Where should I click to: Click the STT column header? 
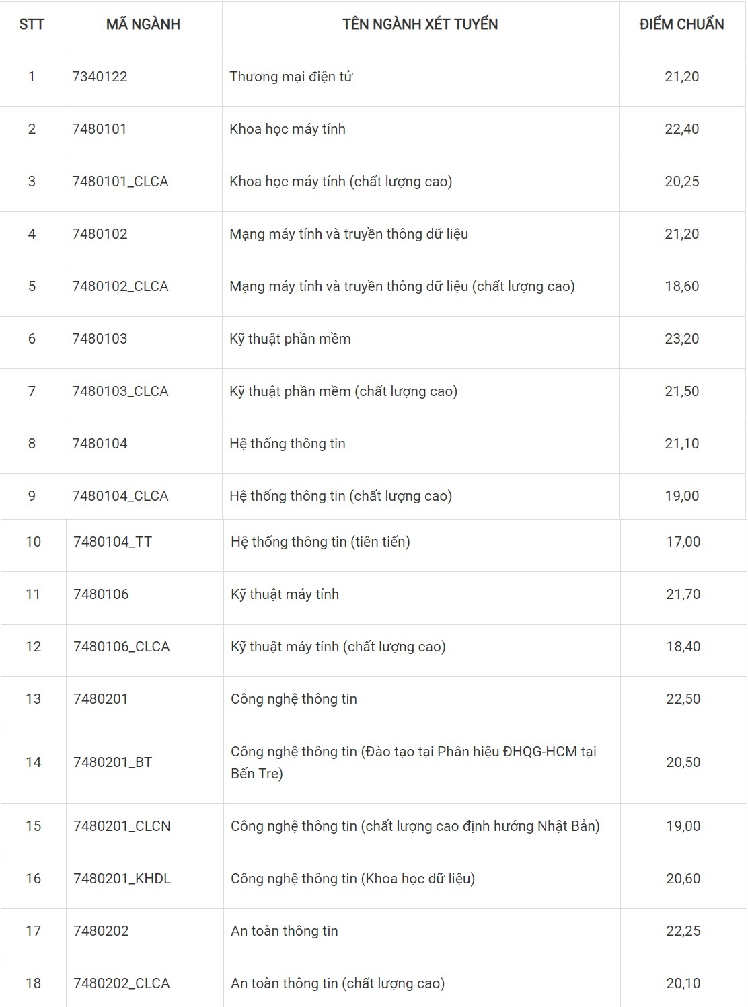coord(32,24)
